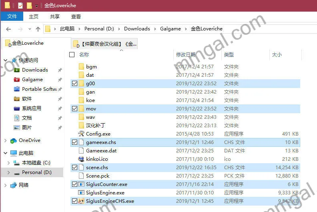
Task: Click the OneDrive cloud icon
Action: click(x=14, y=140)
